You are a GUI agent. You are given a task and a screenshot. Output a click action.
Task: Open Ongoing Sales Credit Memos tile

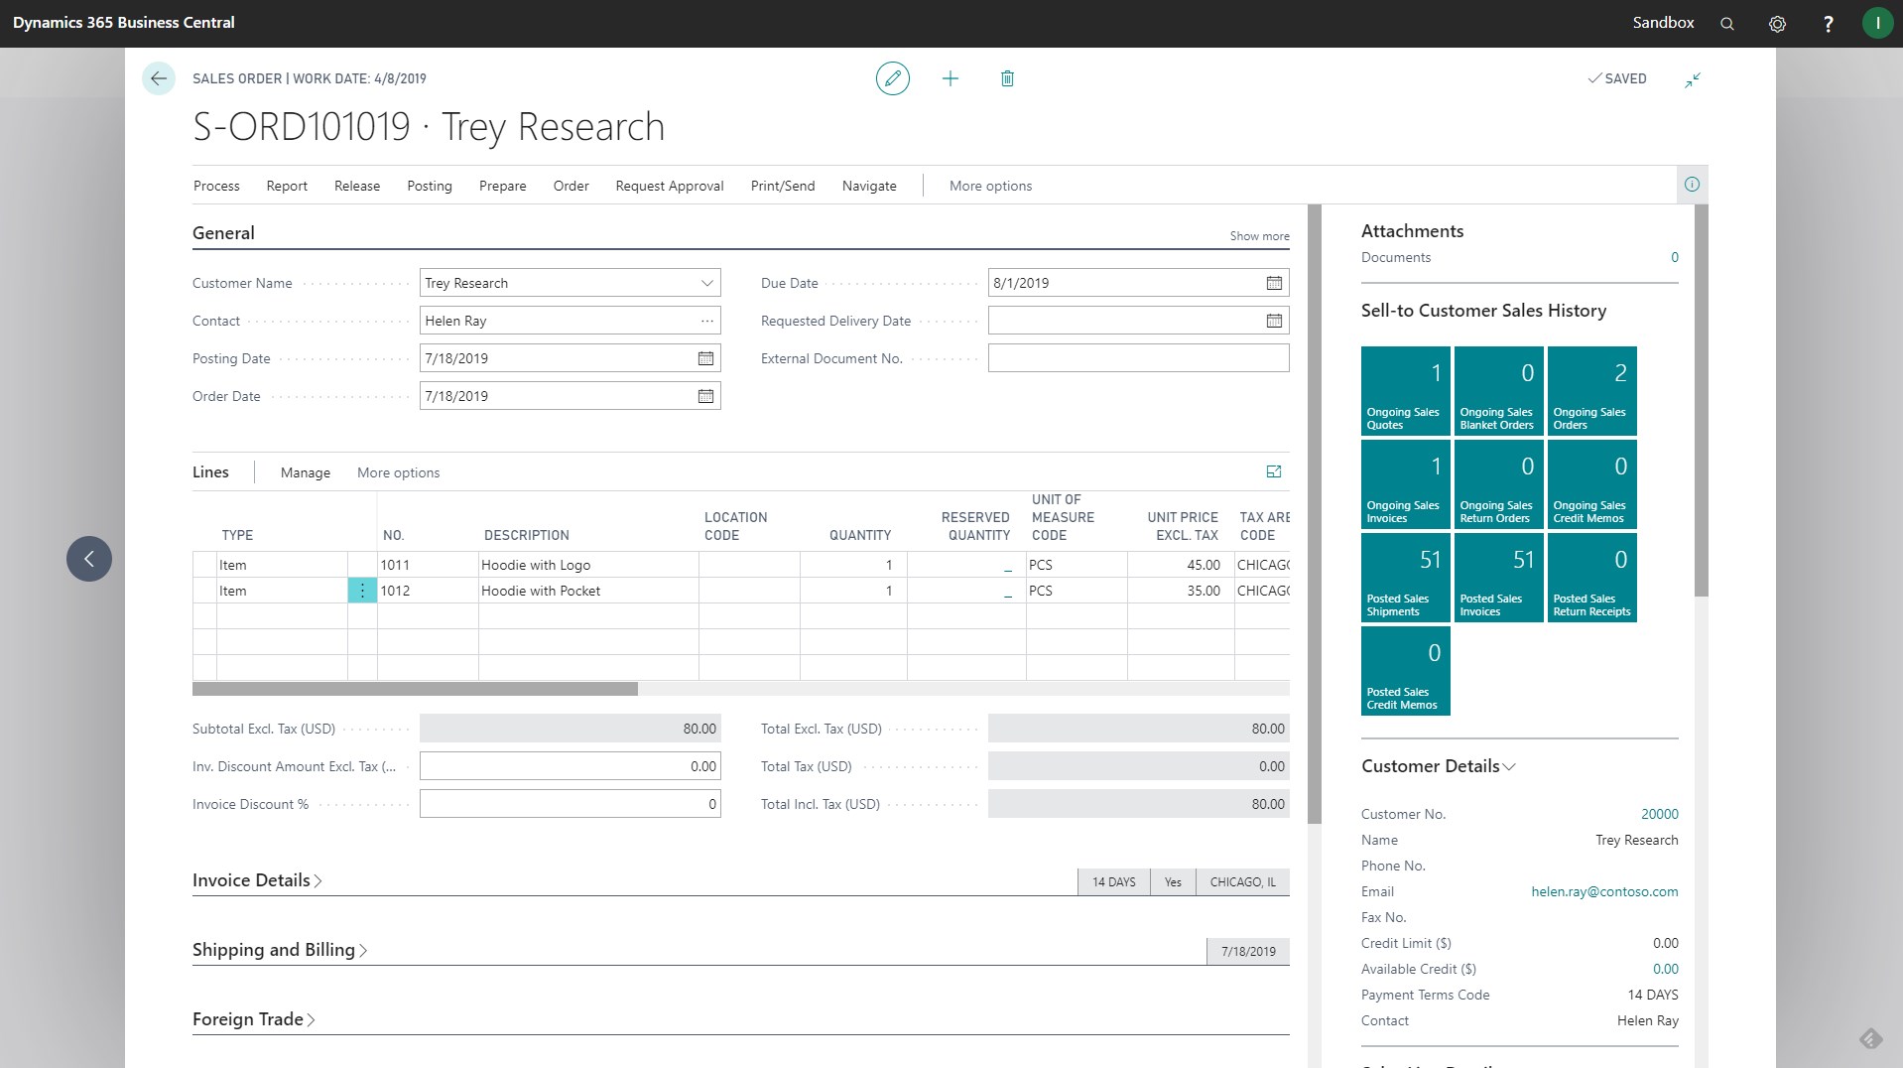(1592, 484)
